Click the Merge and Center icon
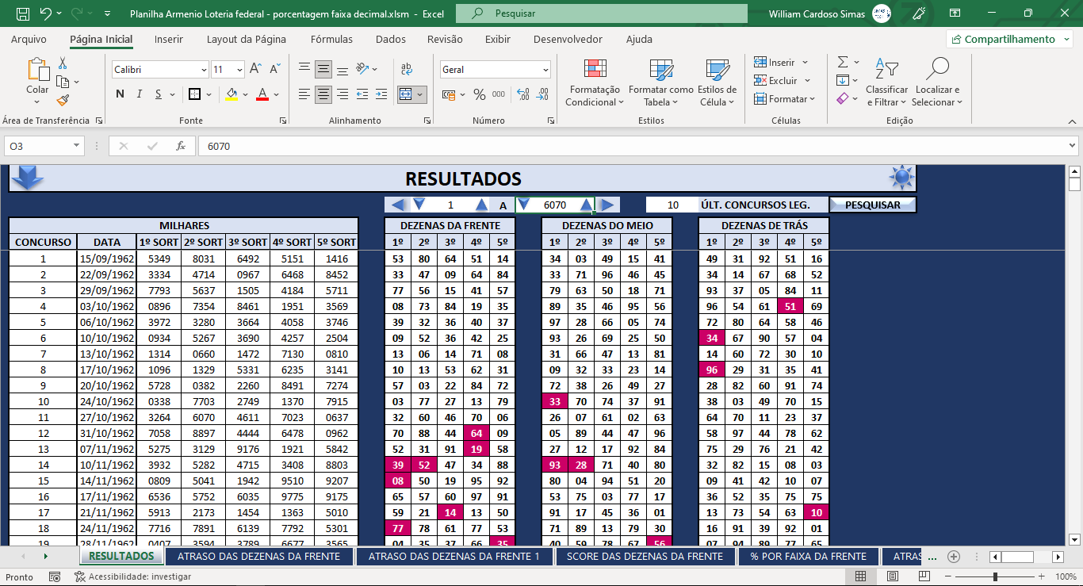The image size is (1083, 586). 406,94
